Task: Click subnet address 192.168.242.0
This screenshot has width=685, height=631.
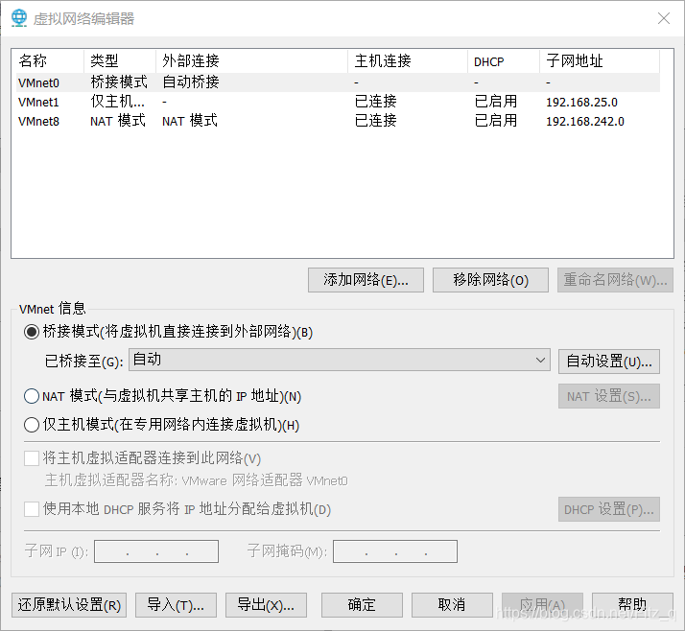Action: tap(585, 122)
